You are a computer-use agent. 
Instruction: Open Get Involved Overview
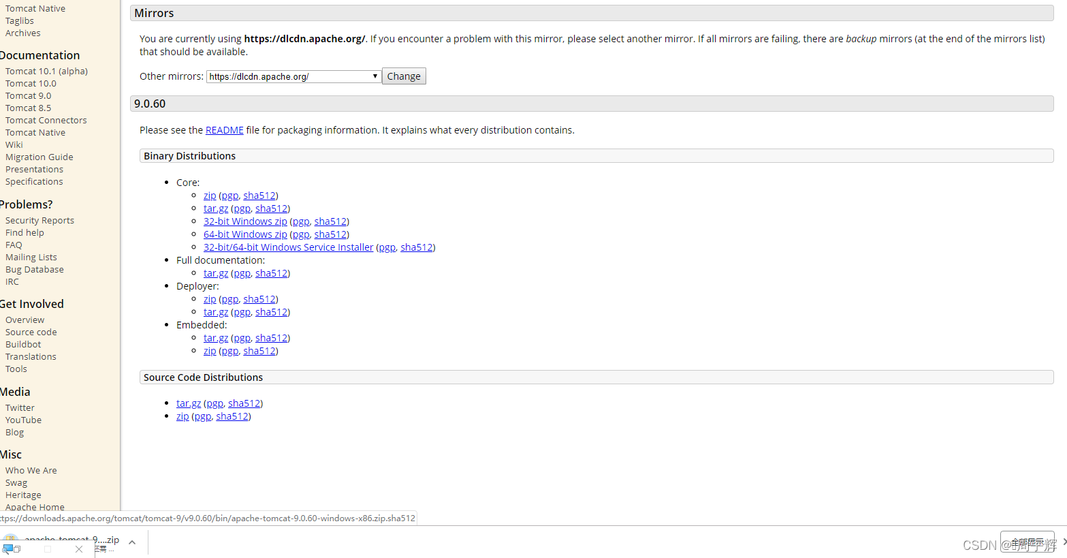click(25, 320)
